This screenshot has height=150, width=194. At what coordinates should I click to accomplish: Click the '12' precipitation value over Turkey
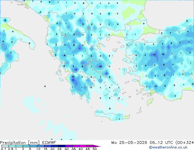coord(163,54)
